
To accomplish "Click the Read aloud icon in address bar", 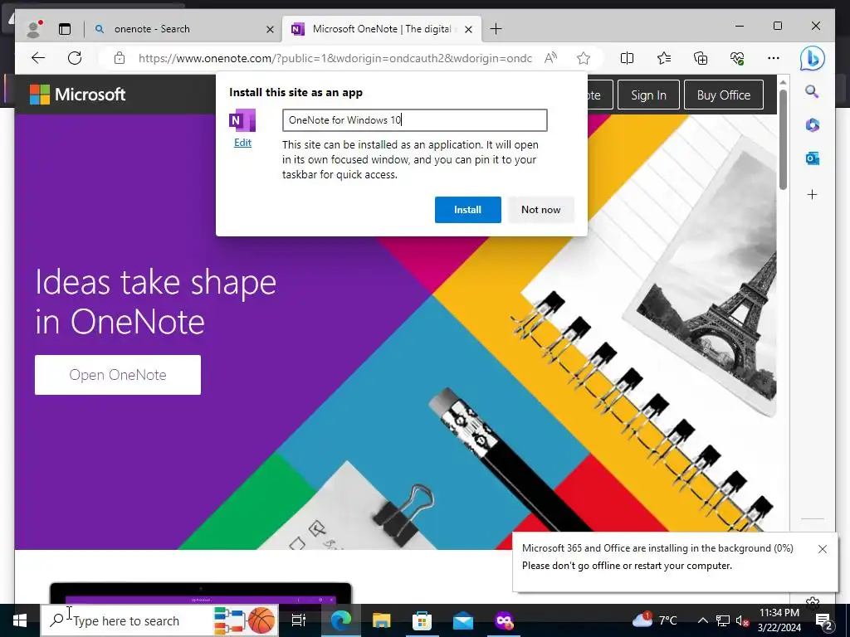I will pyautogui.click(x=551, y=58).
